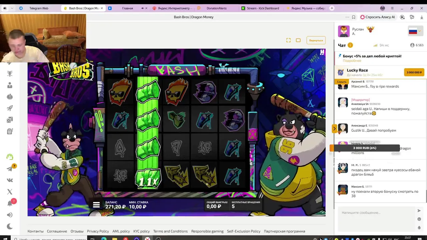Bookmark this page icon

(353, 17)
